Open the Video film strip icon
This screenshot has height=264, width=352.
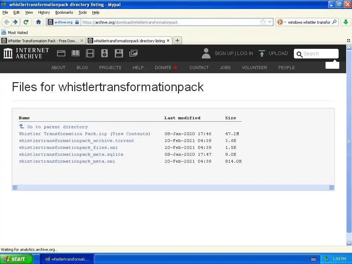pyautogui.click(x=90, y=53)
